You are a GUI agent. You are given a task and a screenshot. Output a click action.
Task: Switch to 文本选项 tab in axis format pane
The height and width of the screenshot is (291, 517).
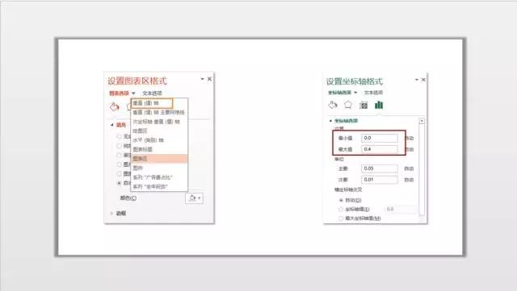pos(373,93)
